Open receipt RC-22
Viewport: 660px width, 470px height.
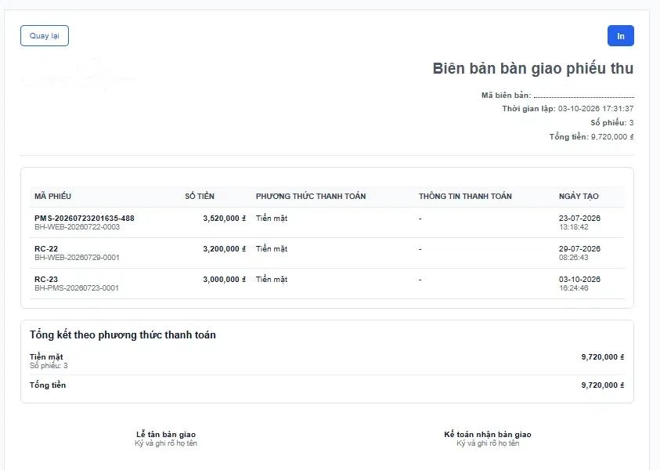[46, 249]
